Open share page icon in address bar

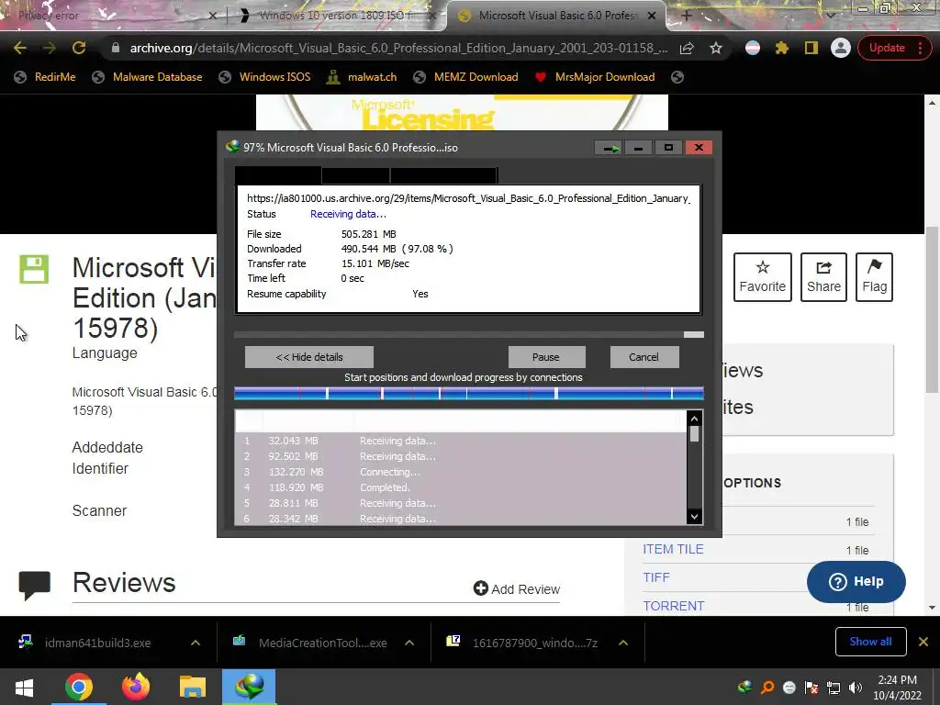pyautogui.click(x=687, y=48)
